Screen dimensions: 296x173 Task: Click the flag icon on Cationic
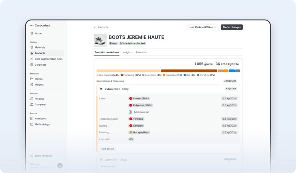[131, 126]
